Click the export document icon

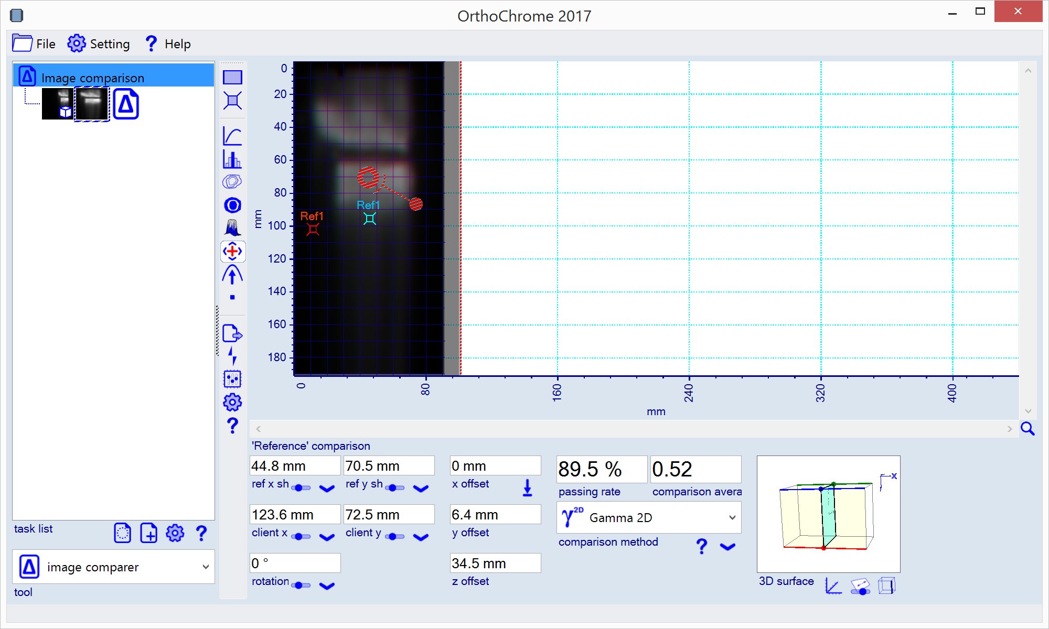pos(232,333)
